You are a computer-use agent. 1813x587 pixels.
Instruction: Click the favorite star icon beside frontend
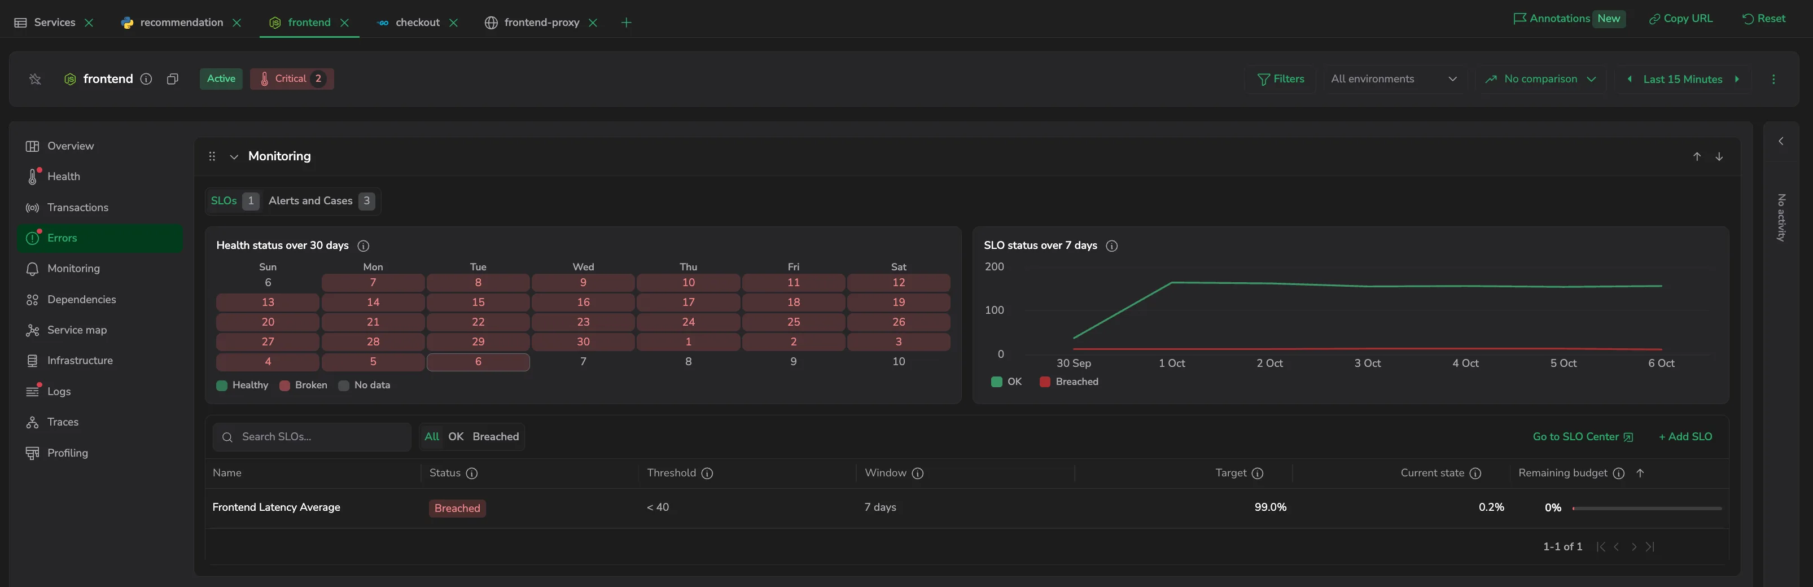coord(35,79)
